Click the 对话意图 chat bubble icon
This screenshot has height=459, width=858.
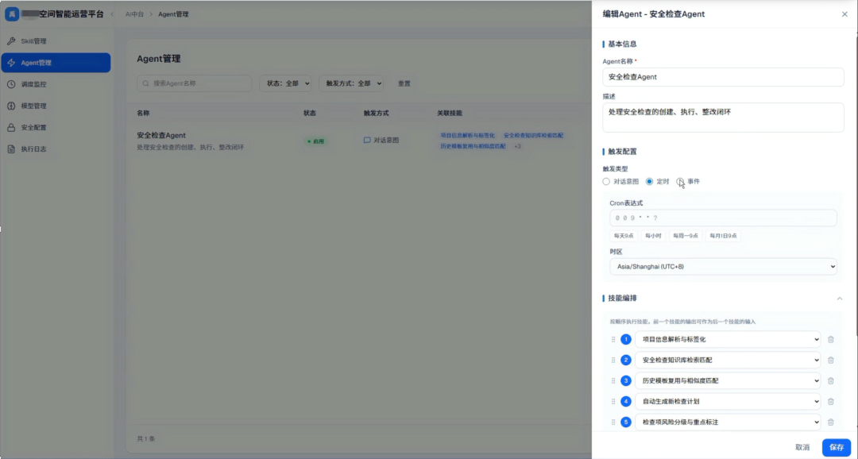click(367, 141)
